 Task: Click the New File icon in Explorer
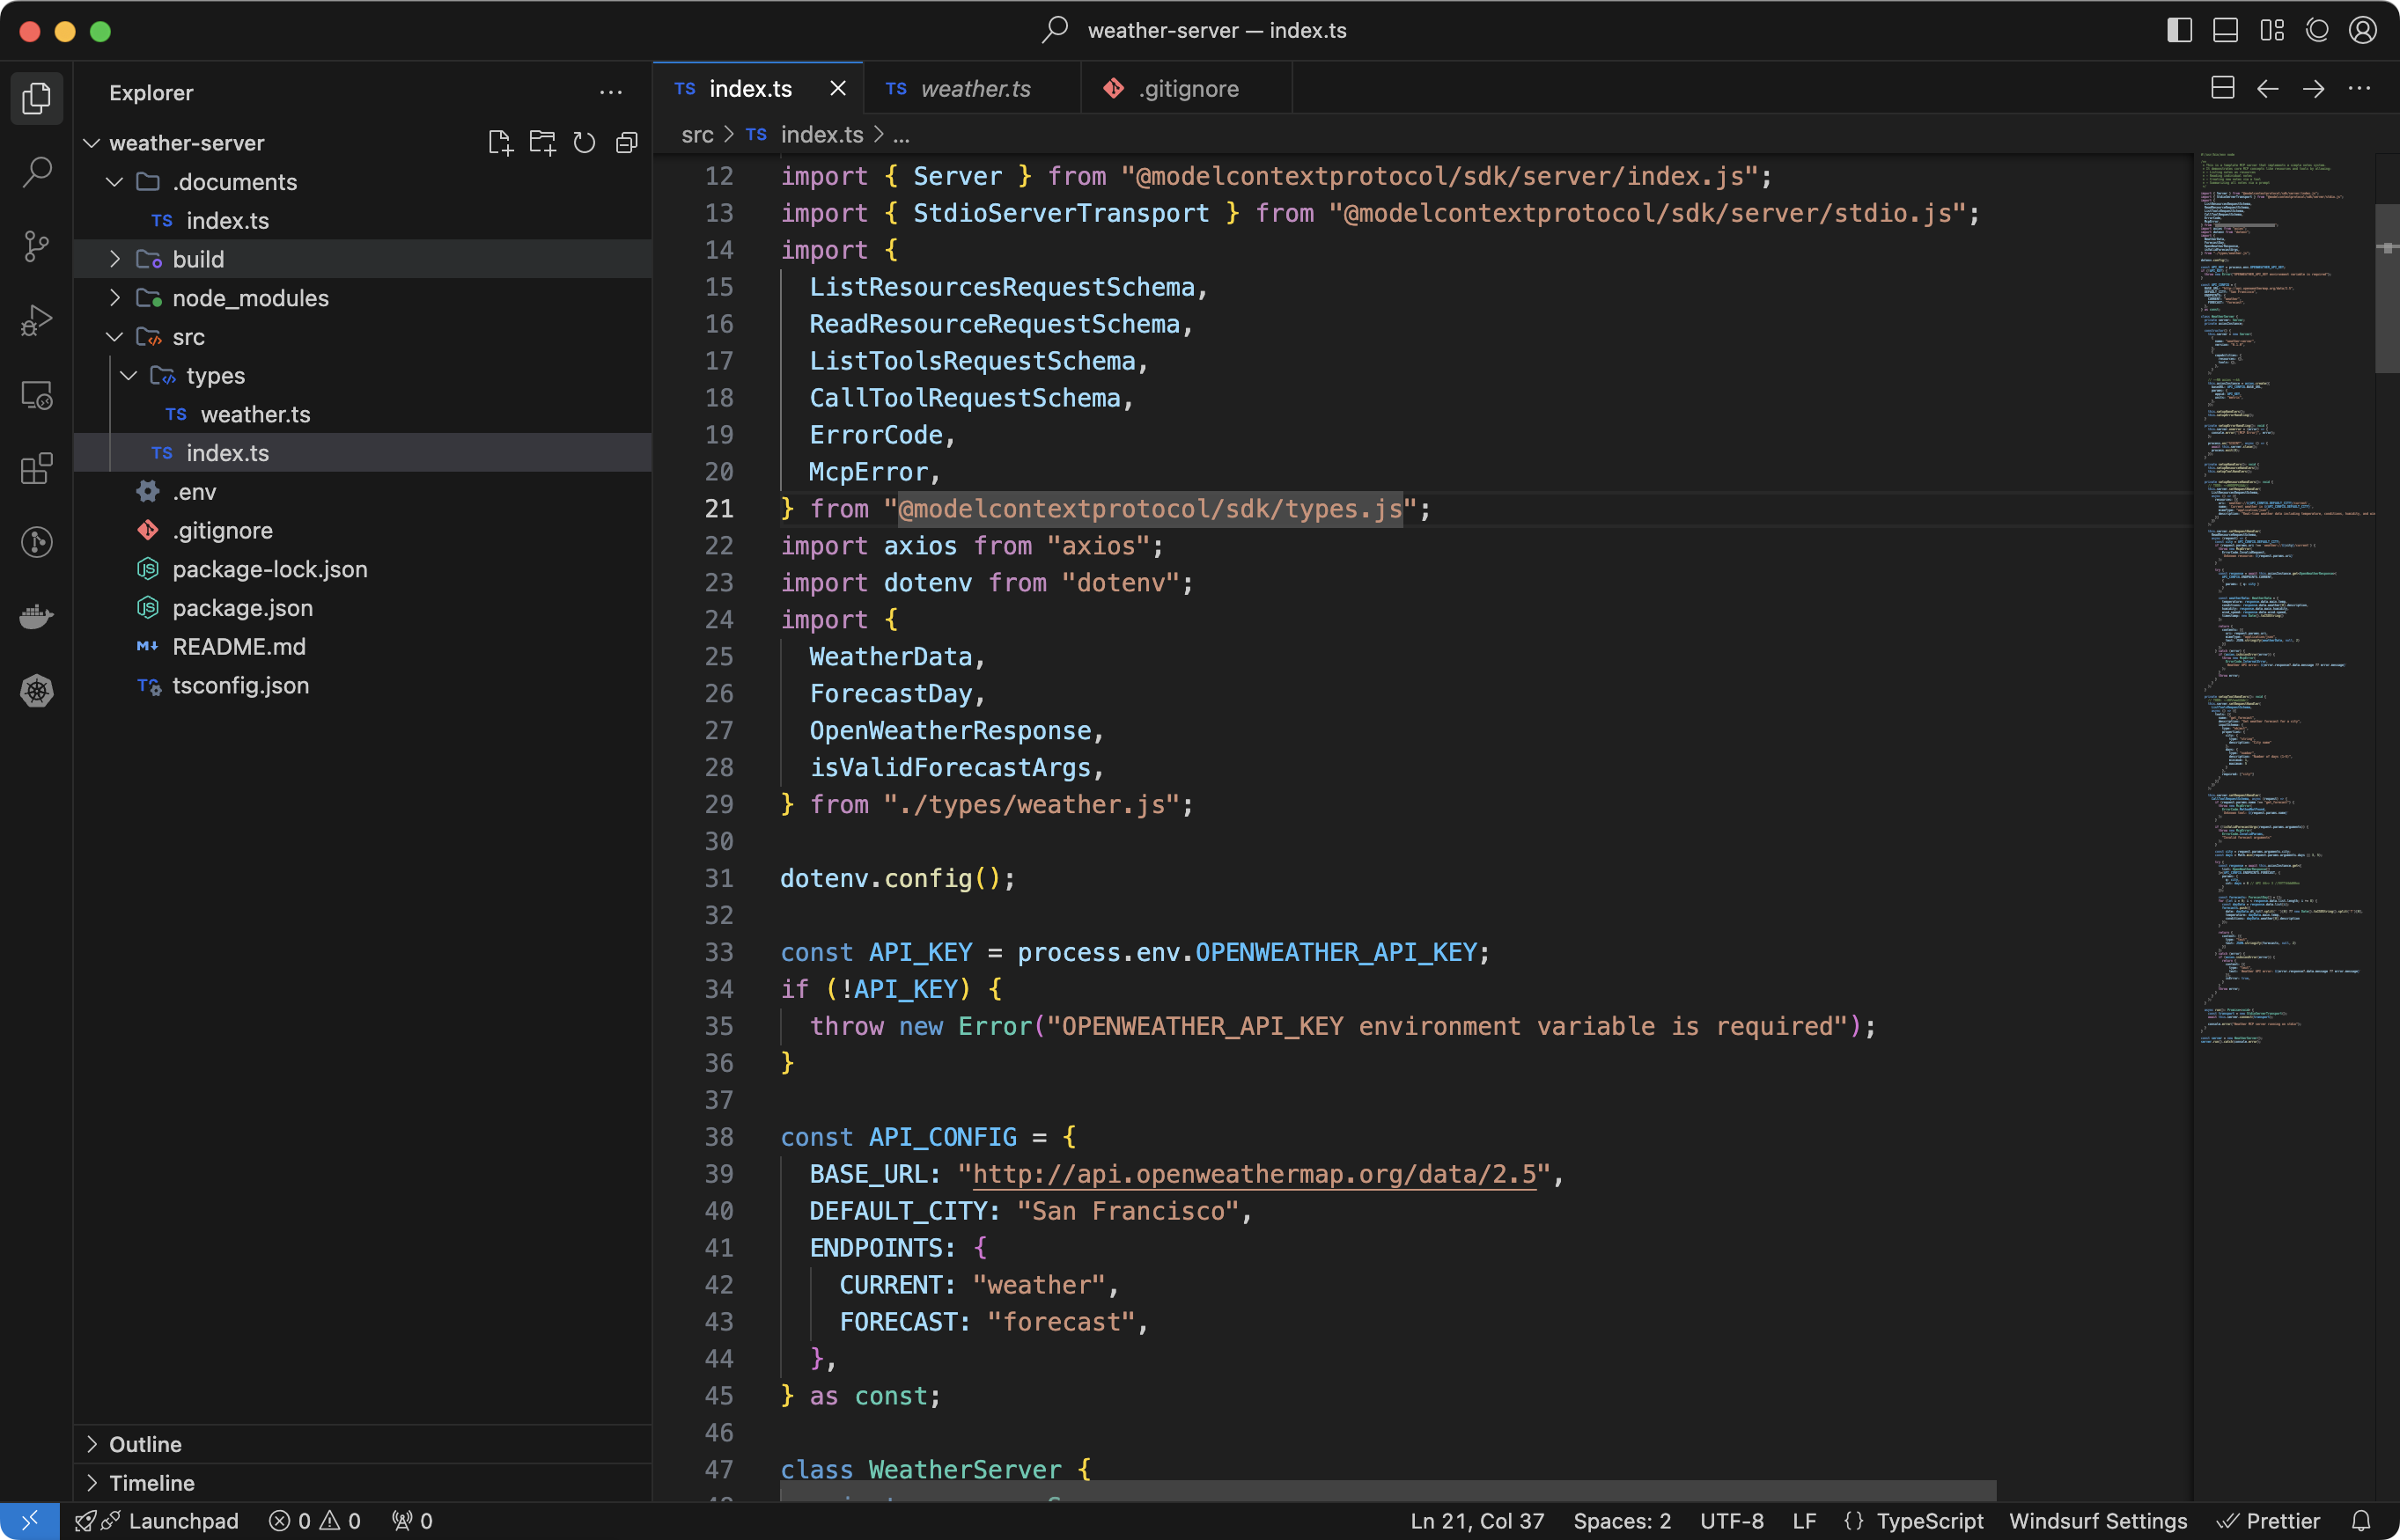pyautogui.click(x=500, y=143)
